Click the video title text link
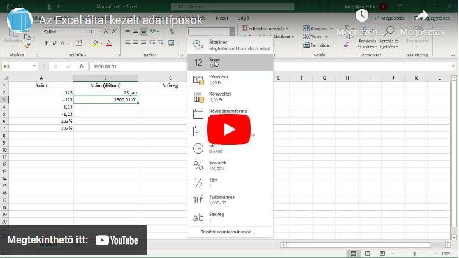This screenshot has width=459, height=258. [x=121, y=20]
